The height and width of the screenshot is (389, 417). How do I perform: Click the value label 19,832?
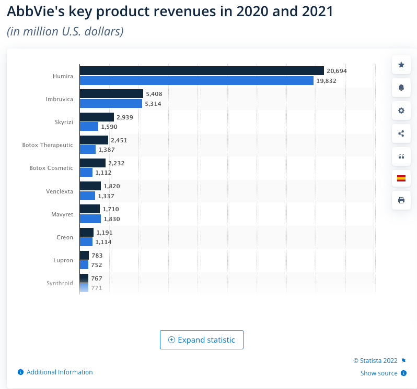click(326, 81)
